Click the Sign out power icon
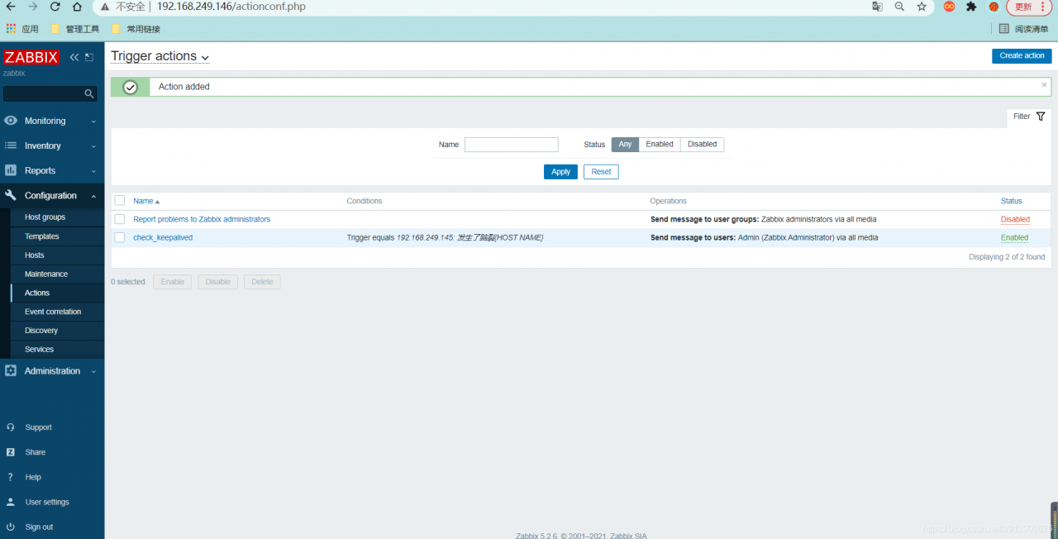 [x=11, y=527]
